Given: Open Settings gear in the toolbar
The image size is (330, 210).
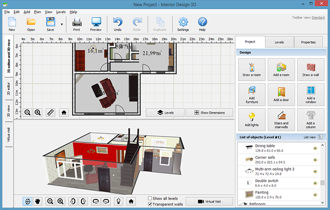Looking at the screenshot, I should click(183, 24).
